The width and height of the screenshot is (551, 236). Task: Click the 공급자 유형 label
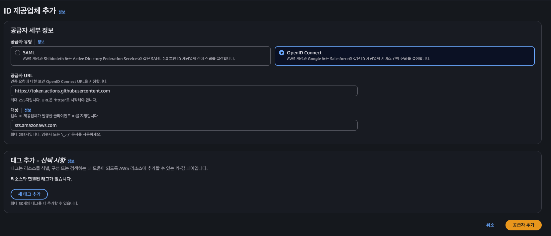21,42
